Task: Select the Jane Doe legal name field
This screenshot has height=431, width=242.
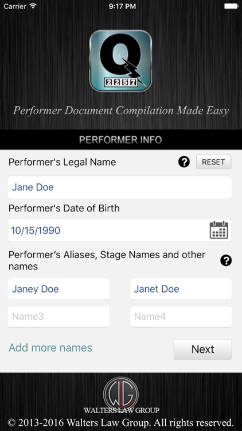Action: pyautogui.click(x=120, y=187)
